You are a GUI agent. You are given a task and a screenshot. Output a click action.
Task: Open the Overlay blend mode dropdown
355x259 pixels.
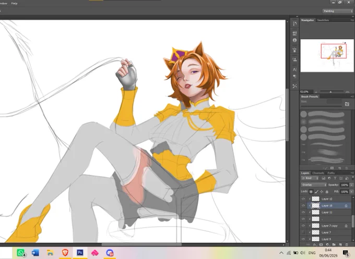pos(314,185)
